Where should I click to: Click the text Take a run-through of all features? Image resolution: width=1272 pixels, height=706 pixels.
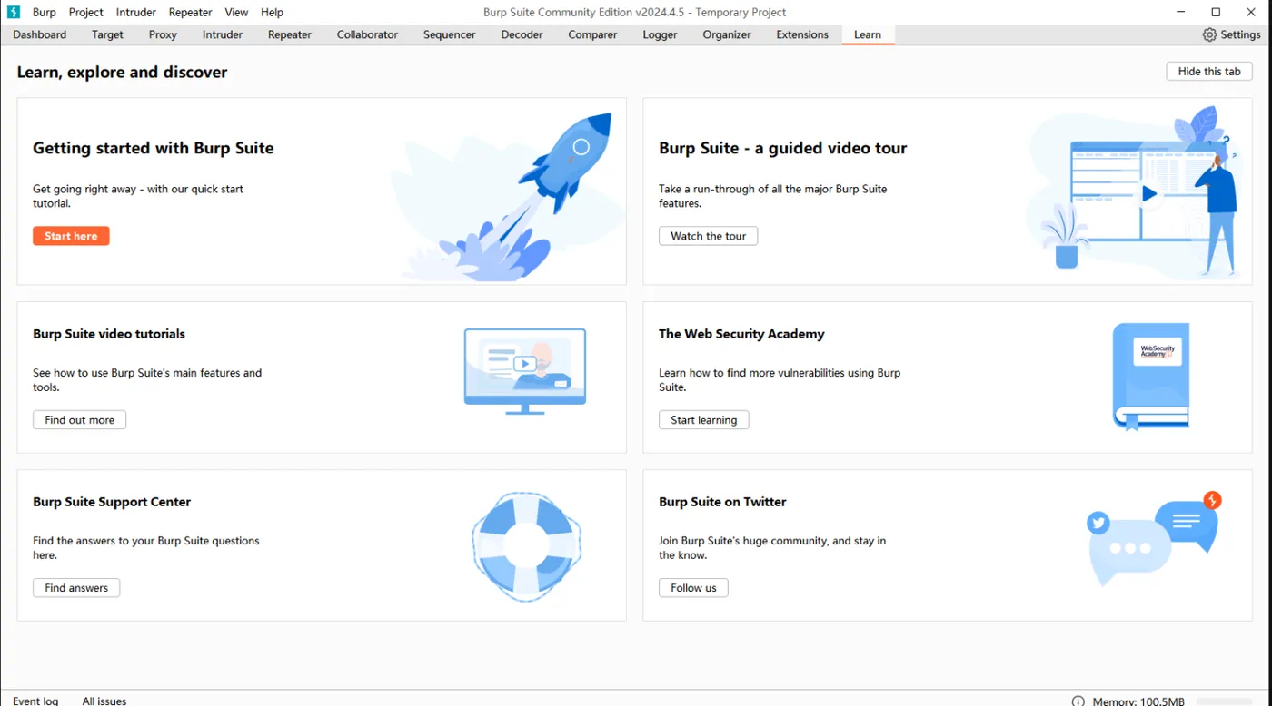772,196
